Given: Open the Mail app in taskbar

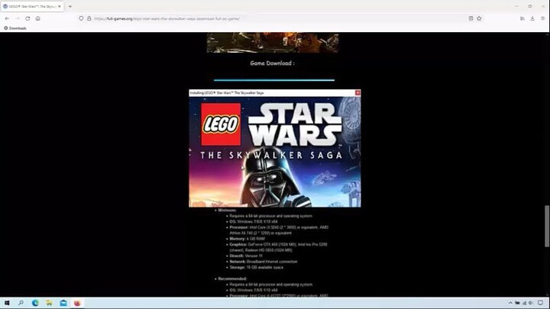Looking at the screenshot, I should coord(63,303).
